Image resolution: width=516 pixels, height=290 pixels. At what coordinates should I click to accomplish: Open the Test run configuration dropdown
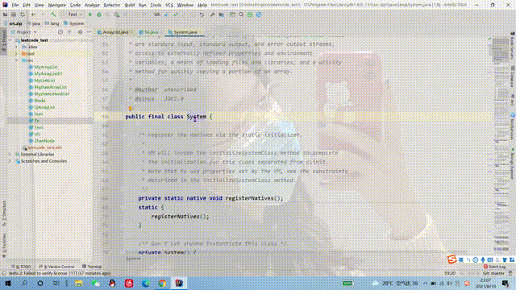pos(72,14)
